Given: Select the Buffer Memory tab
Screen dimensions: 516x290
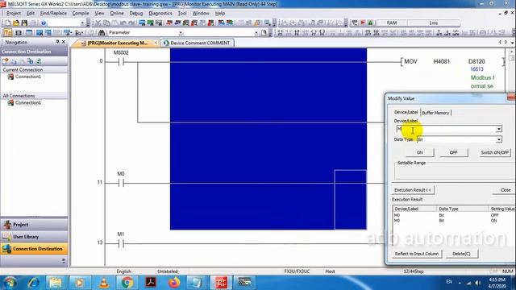Looking at the screenshot, I should (435, 113).
